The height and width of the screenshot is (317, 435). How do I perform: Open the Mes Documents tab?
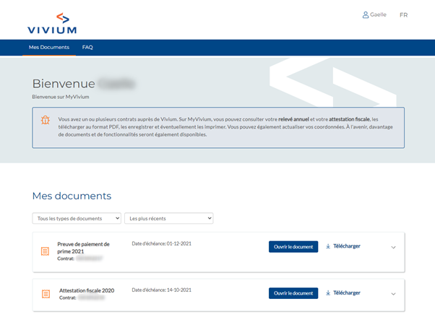click(49, 47)
